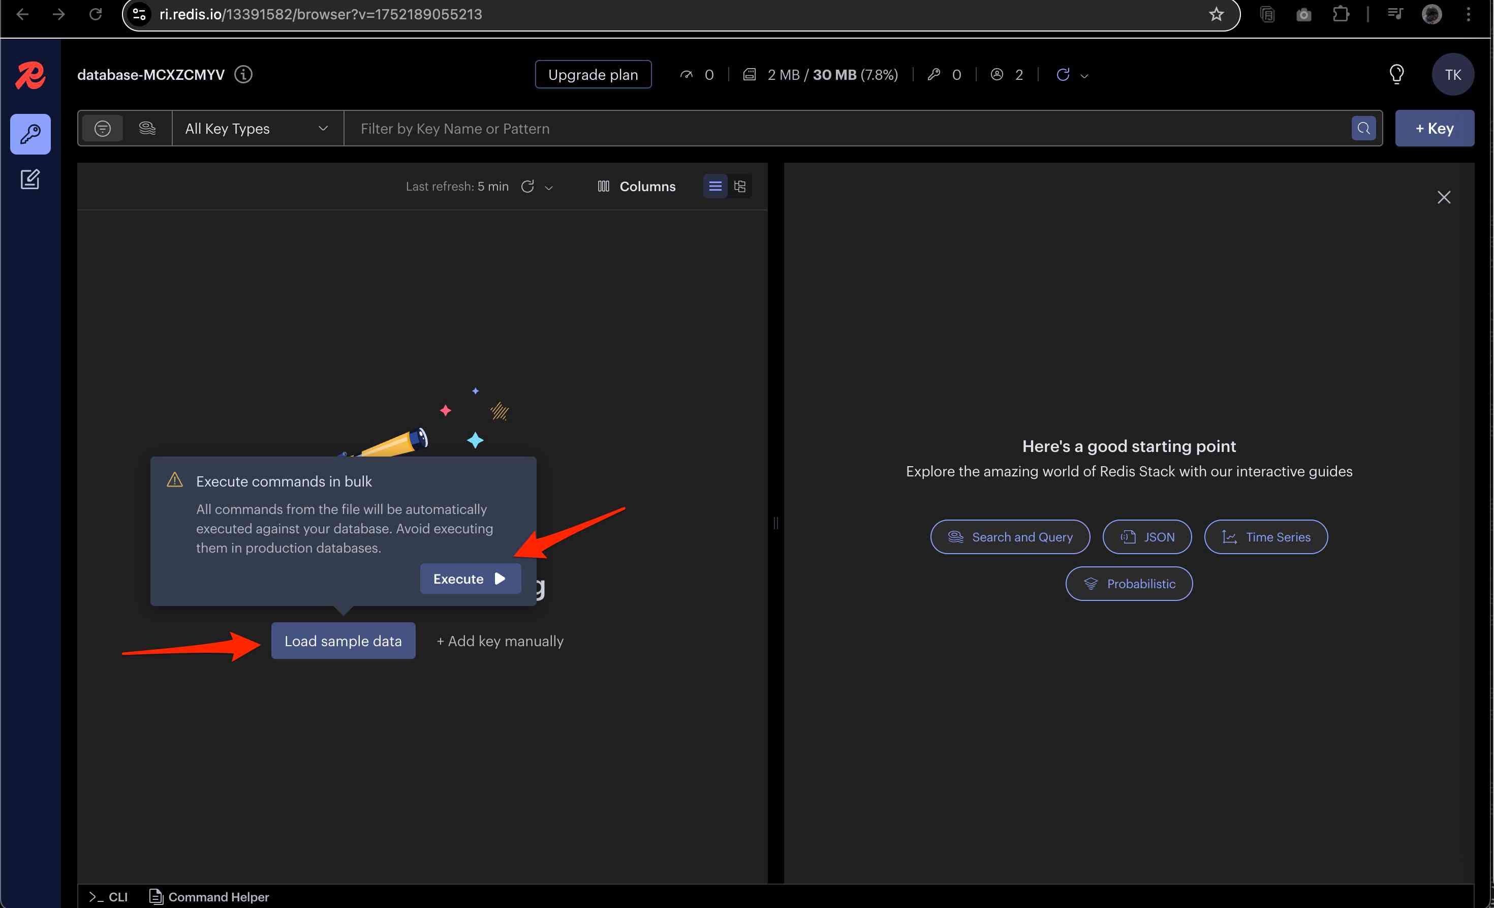Switch to Search by Values mode

(147, 129)
